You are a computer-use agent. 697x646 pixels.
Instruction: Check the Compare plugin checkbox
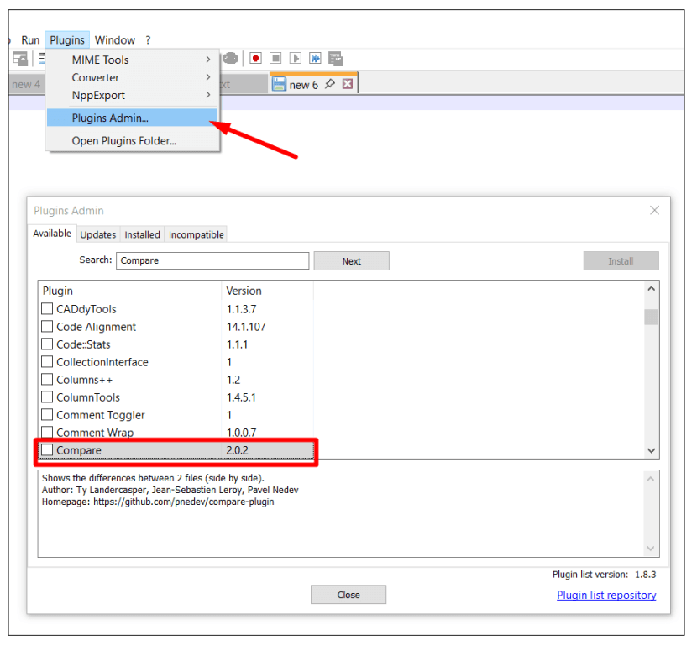[47, 451]
